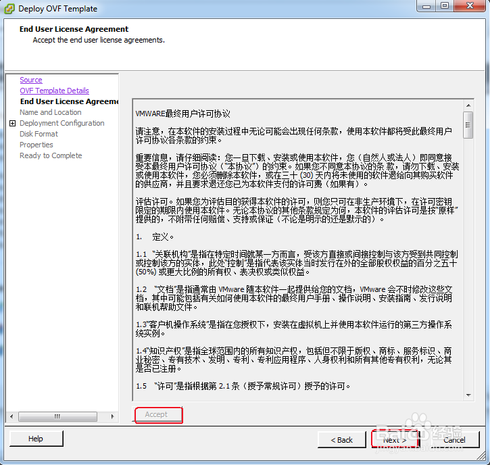Go back with the Back button
Image resolution: width=490 pixels, height=465 pixels.
coord(341,440)
